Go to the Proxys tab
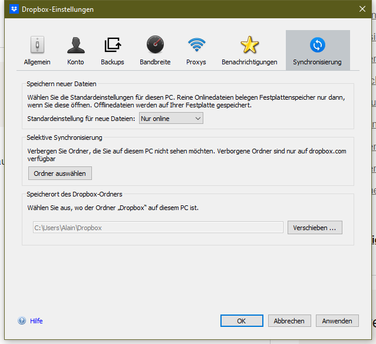 pyautogui.click(x=196, y=50)
